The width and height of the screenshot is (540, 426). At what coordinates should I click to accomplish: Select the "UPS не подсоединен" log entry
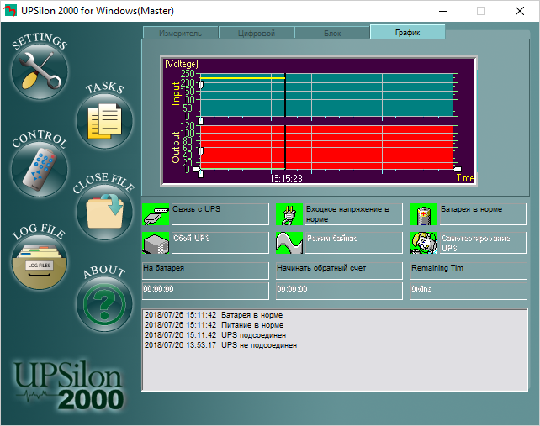point(220,345)
